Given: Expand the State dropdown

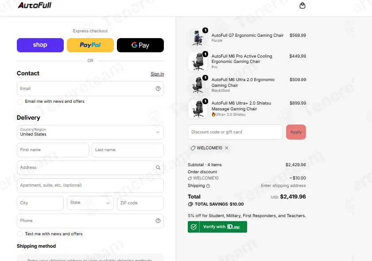Looking at the screenshot, I should tap(90, 203).
